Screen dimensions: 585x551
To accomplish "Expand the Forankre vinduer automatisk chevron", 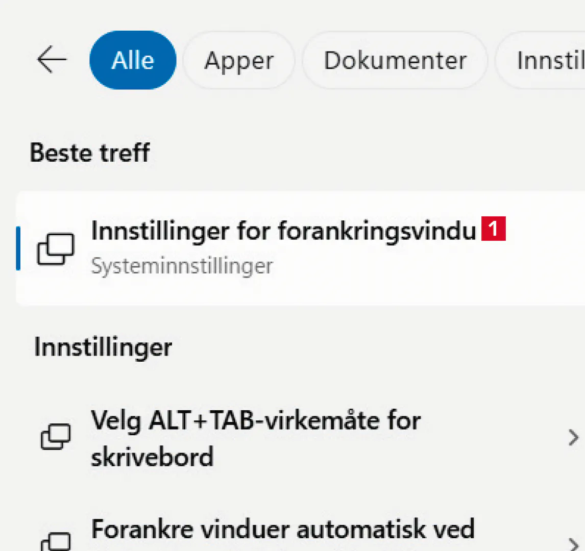I will tap(573, 543).
